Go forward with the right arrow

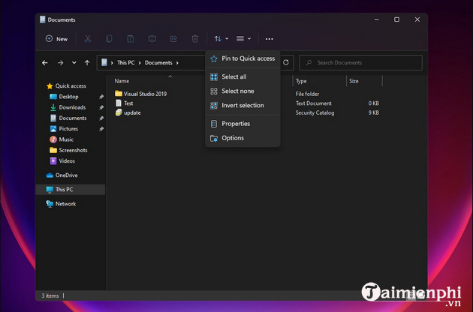tap(60, 63)
